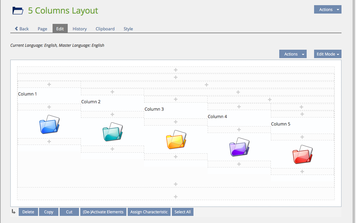Switch to the History tab

[80, 29]
